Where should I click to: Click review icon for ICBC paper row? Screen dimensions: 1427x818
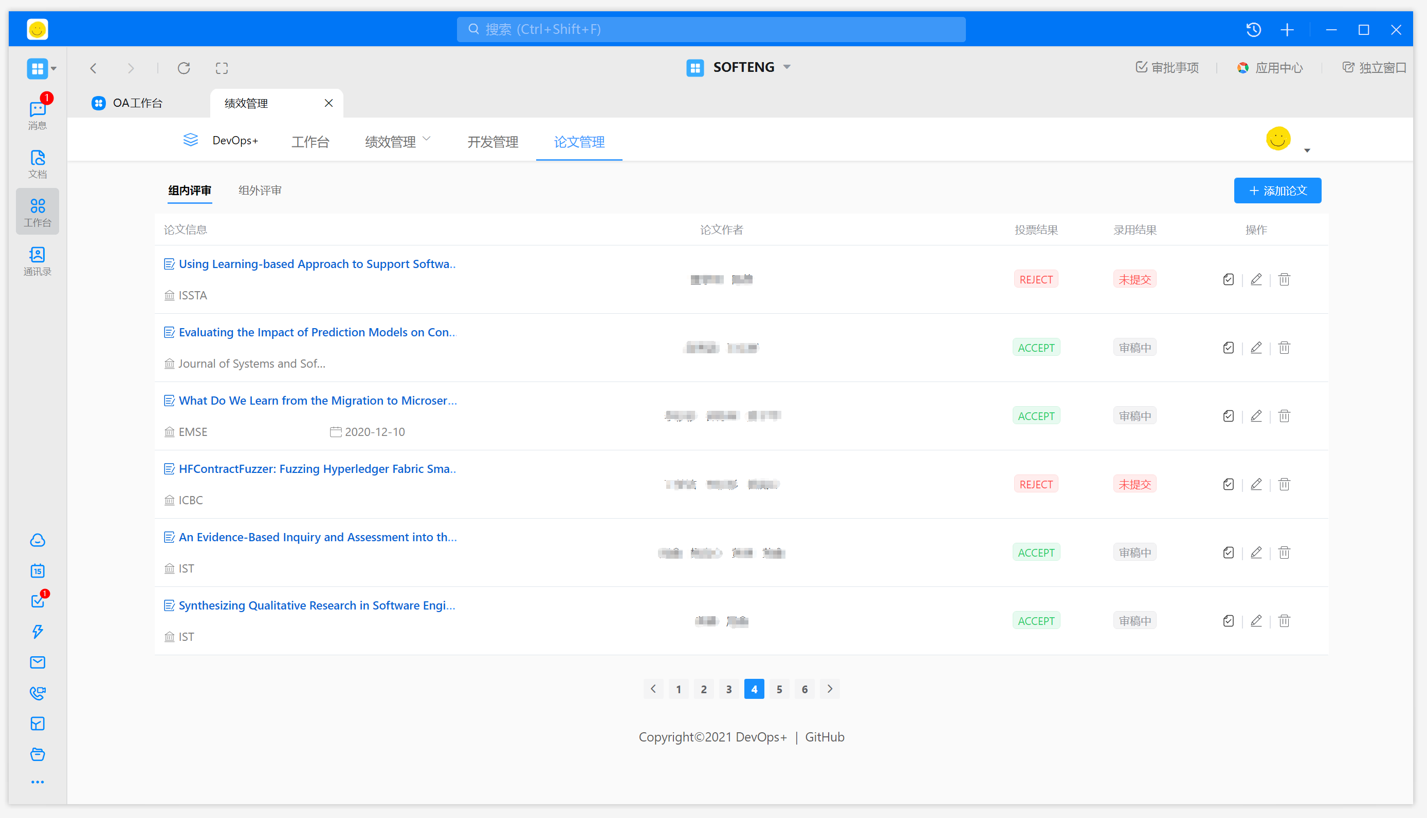[1228, 484]
